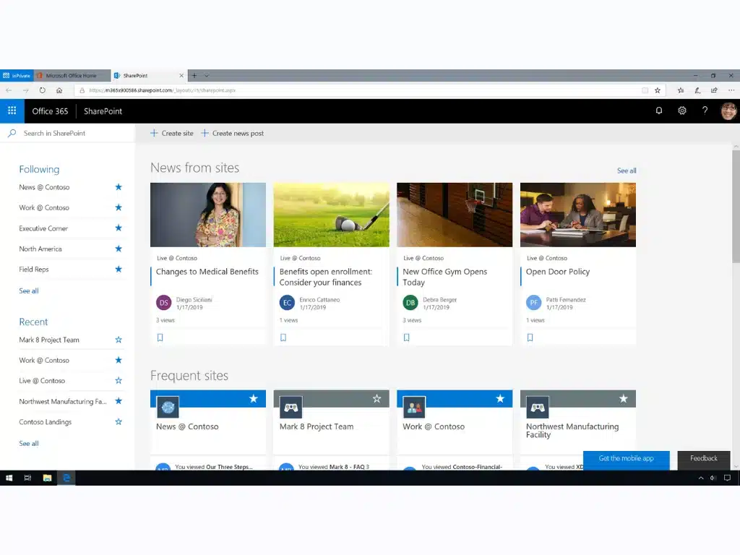
Task: Click You viewed Mark 8 - FAQ 3 activity
Action: [334, 467]
